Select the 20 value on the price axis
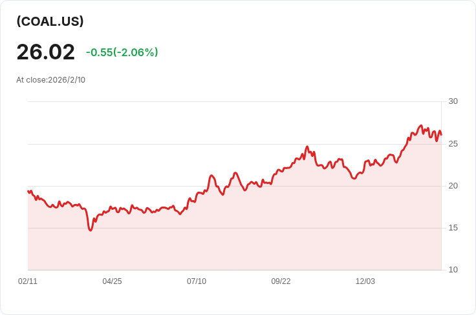 (453, 186)
